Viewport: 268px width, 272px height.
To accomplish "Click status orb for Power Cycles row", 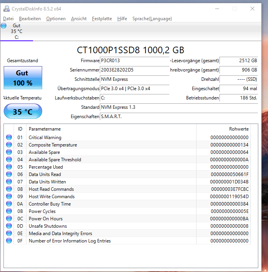I will (x=9, y=211).
